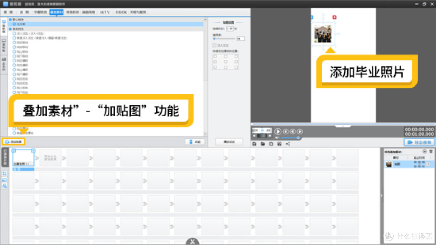Click the stop button under preview

285,132
